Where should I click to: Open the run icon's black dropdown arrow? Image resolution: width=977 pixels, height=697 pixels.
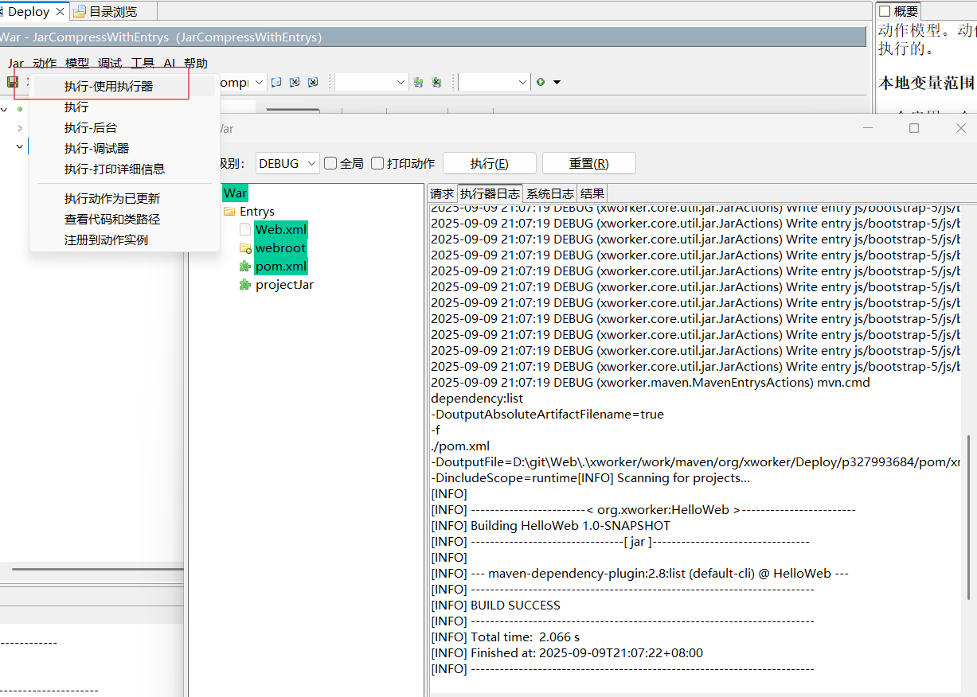[557, 82]
